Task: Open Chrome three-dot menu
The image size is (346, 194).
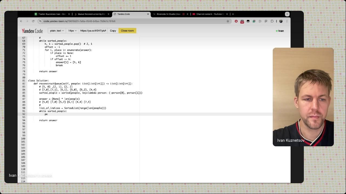Action: click(287, 21)
